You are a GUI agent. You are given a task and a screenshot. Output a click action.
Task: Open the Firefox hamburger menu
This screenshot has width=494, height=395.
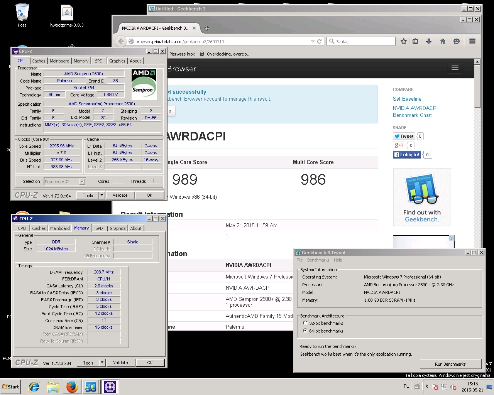[472, 41]
